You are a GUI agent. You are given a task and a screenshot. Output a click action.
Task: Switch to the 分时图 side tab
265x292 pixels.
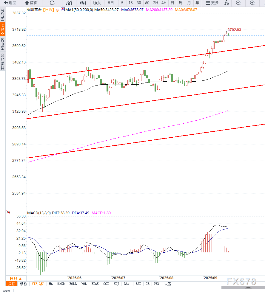(x=3, y=15)
